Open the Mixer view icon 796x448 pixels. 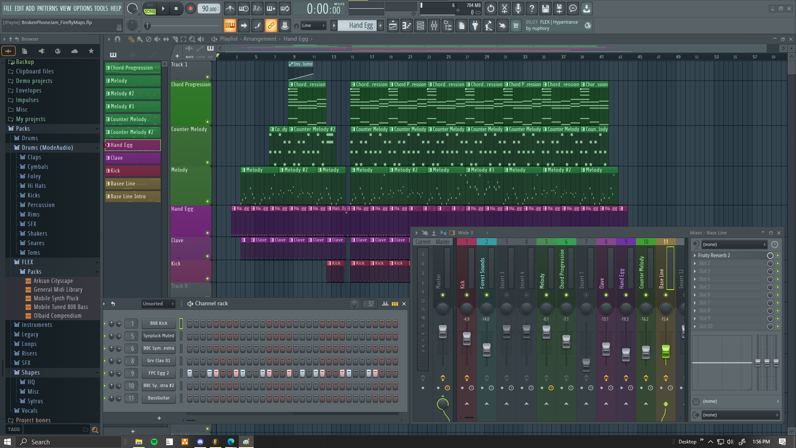434,26
